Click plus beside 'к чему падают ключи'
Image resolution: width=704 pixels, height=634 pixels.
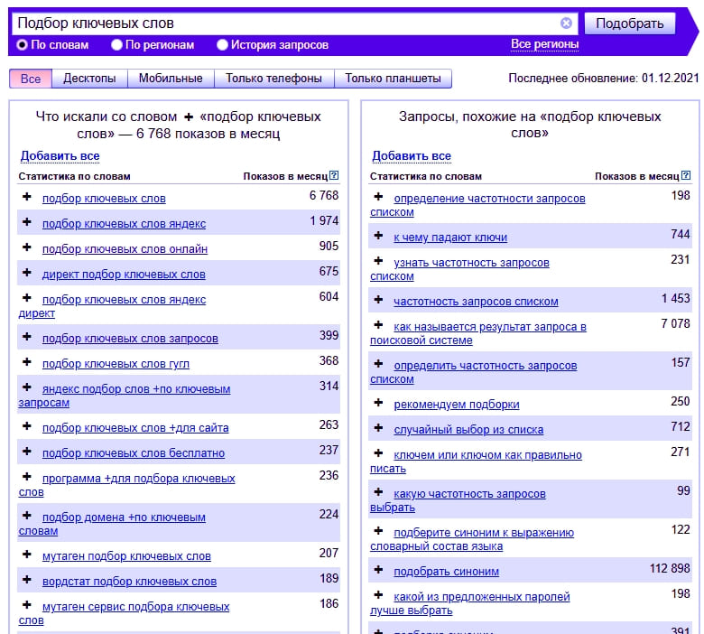point(378,236)
